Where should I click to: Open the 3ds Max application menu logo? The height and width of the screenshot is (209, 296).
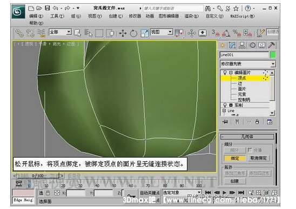(x=18, y=11)
